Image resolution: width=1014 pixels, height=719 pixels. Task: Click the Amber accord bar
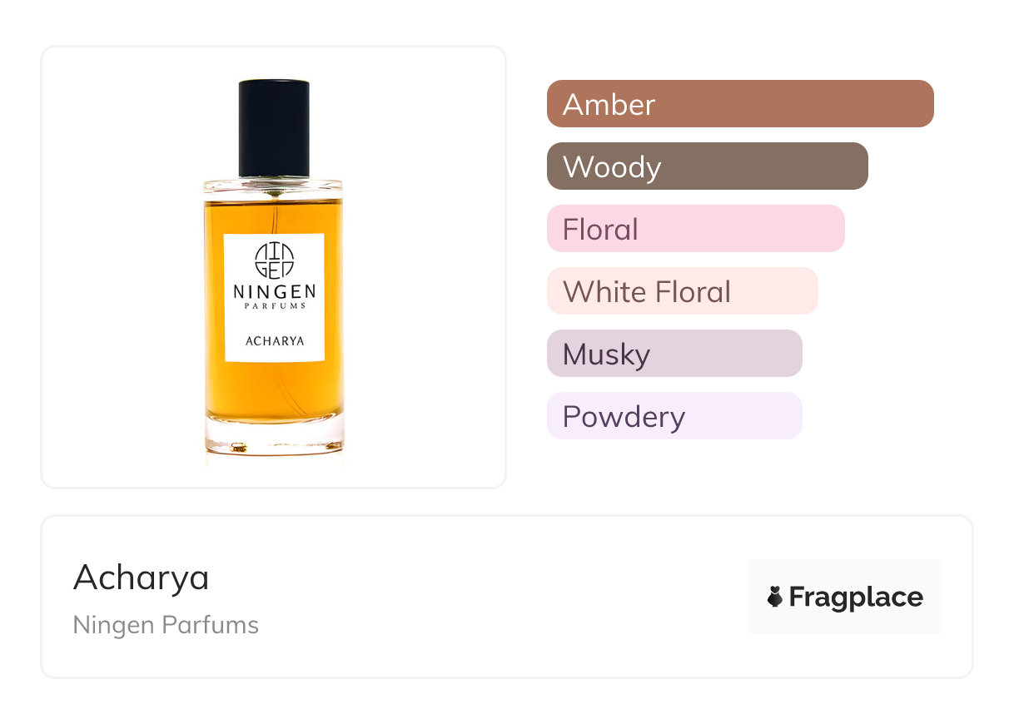tap(740, 104)
